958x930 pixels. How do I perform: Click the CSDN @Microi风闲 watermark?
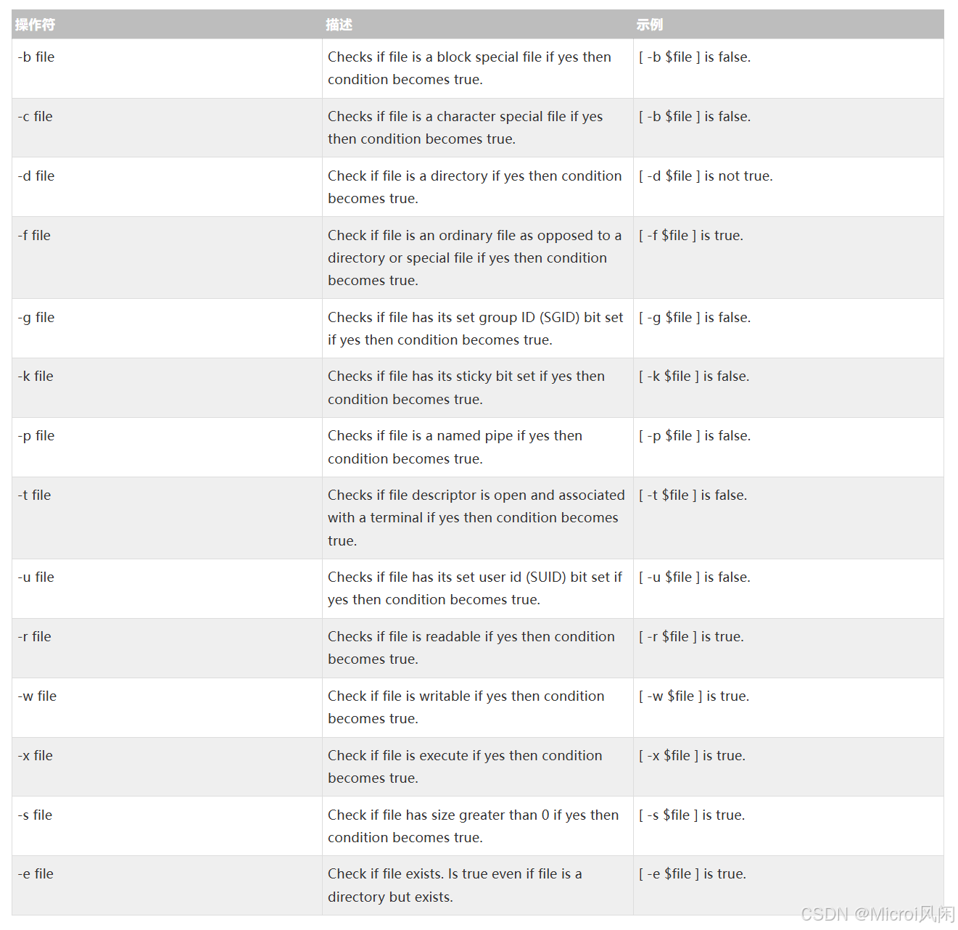coord(878,914)
